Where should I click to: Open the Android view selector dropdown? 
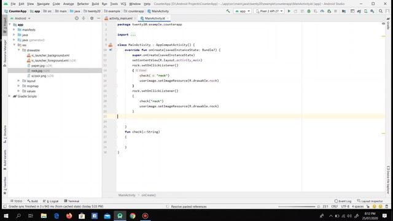tap(20, 18)
